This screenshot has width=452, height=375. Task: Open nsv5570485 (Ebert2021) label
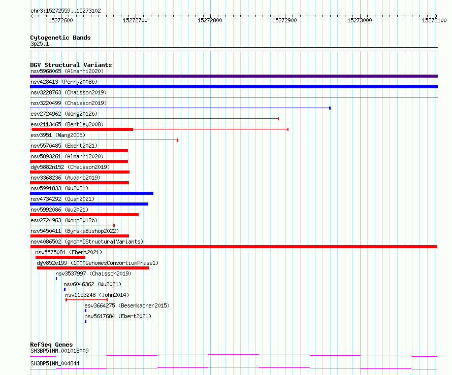(x=64, y=146)
